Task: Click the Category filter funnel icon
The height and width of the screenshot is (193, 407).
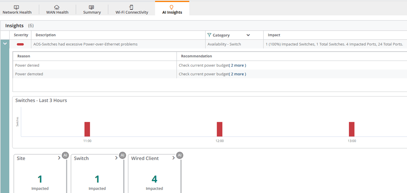Action: click(209, 35)
